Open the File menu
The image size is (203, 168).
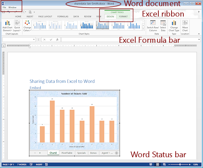coord(4,8)
